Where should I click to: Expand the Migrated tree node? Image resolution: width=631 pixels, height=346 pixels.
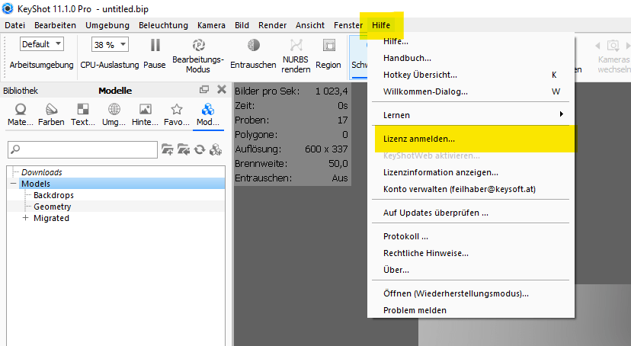(x=25, y=218)
